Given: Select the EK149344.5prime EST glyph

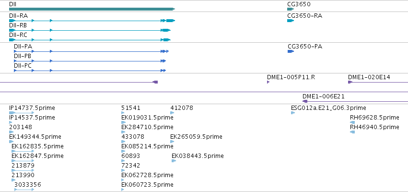Looking at the screenshot, I should pyautogui.click(x=11, y=142).
